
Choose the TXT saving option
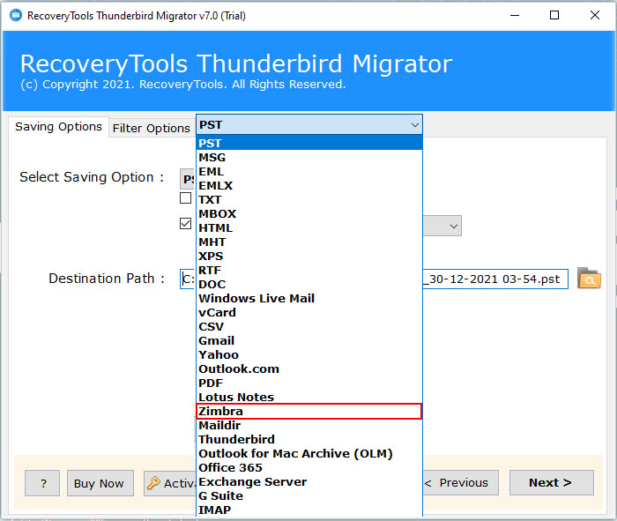click(x=308, y=200)
